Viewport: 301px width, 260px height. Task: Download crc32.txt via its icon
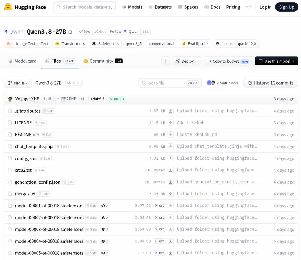[171, 170]
